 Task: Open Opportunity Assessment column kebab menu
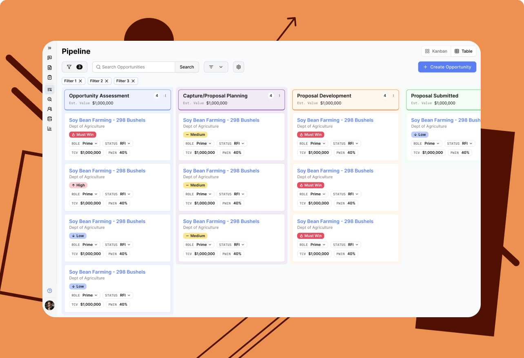tap(165, 96)
